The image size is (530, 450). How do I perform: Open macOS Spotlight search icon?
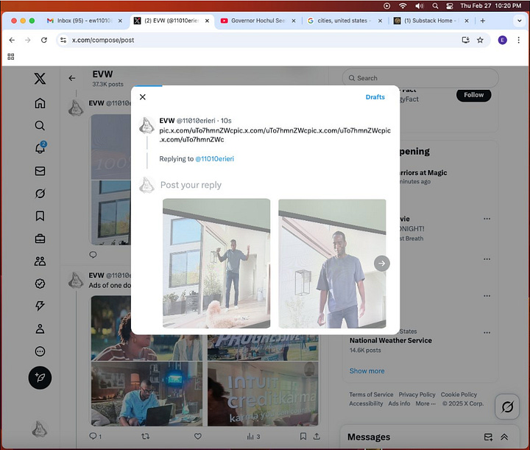tap(435, 6)
